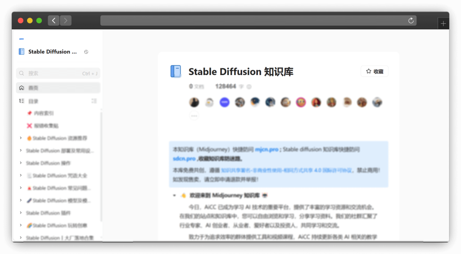Click the info icon after 128464 字

tap(249, 87)
